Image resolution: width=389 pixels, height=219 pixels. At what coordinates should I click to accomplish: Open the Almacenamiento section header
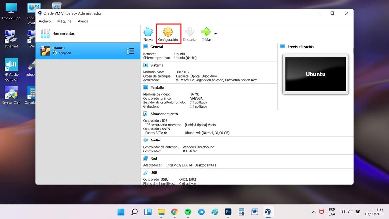(164, 114)
